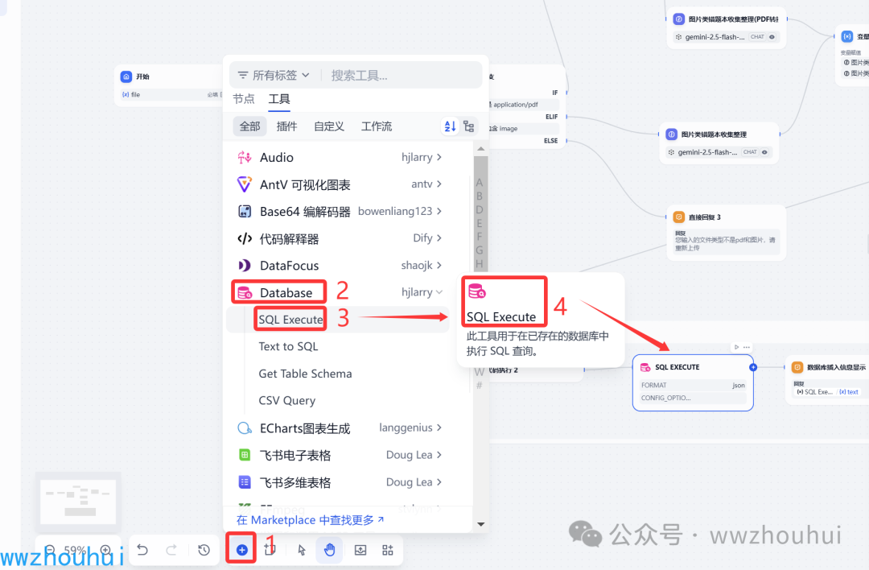Click the ECharts chart generation icon
Viewport: 869px width, 570px height.
pyautogui.click(x=245, y=428)
